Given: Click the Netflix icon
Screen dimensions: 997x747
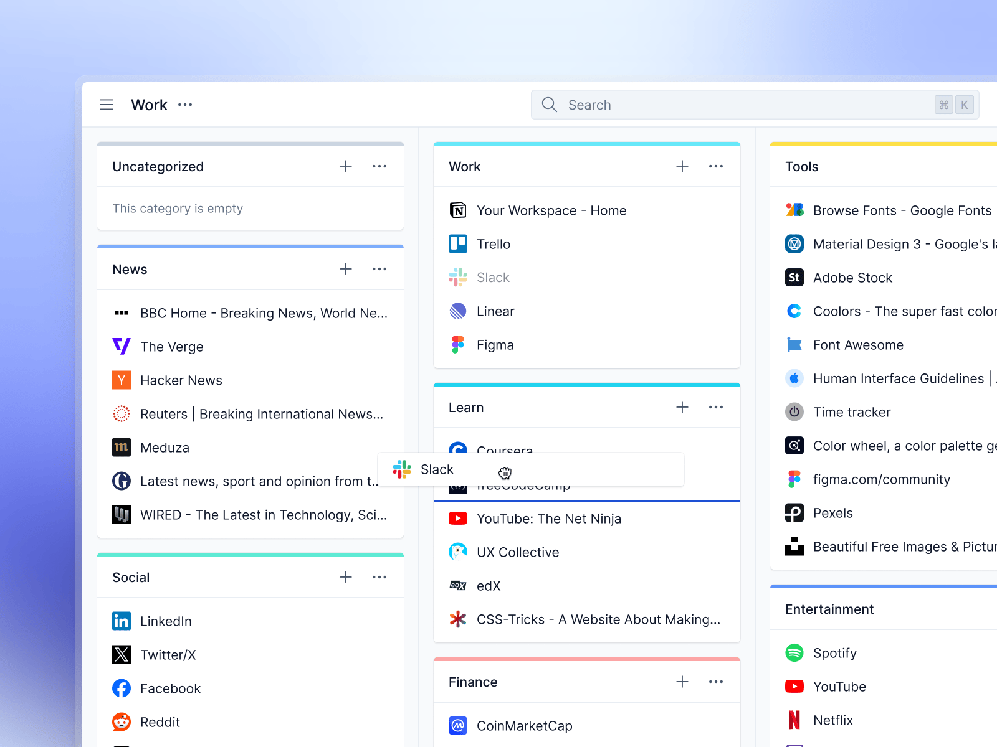Looking at the screenshot, I should 794,720.
